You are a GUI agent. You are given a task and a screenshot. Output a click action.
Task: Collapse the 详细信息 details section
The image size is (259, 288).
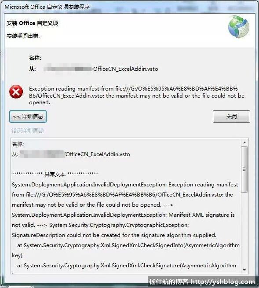point(28,117)
